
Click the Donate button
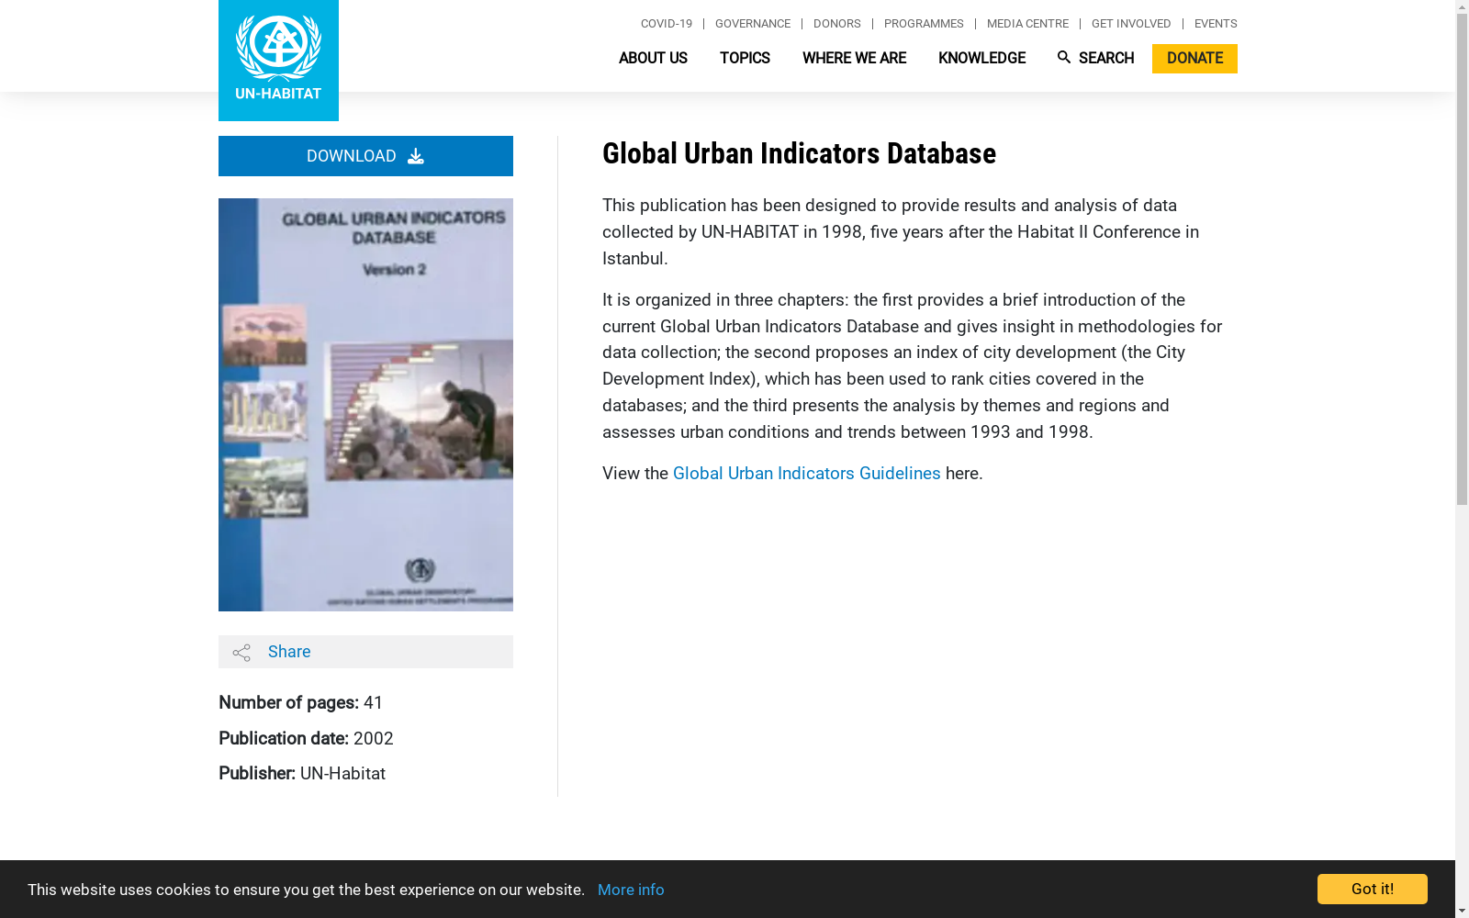point(1194,59)
